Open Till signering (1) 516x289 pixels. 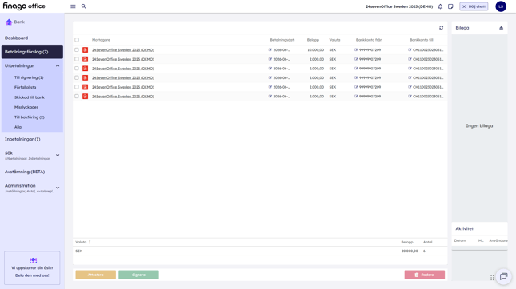pos(29,77)
